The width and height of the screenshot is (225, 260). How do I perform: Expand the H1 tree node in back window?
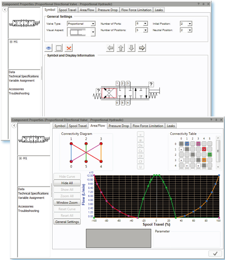click(x=11, y=42)
